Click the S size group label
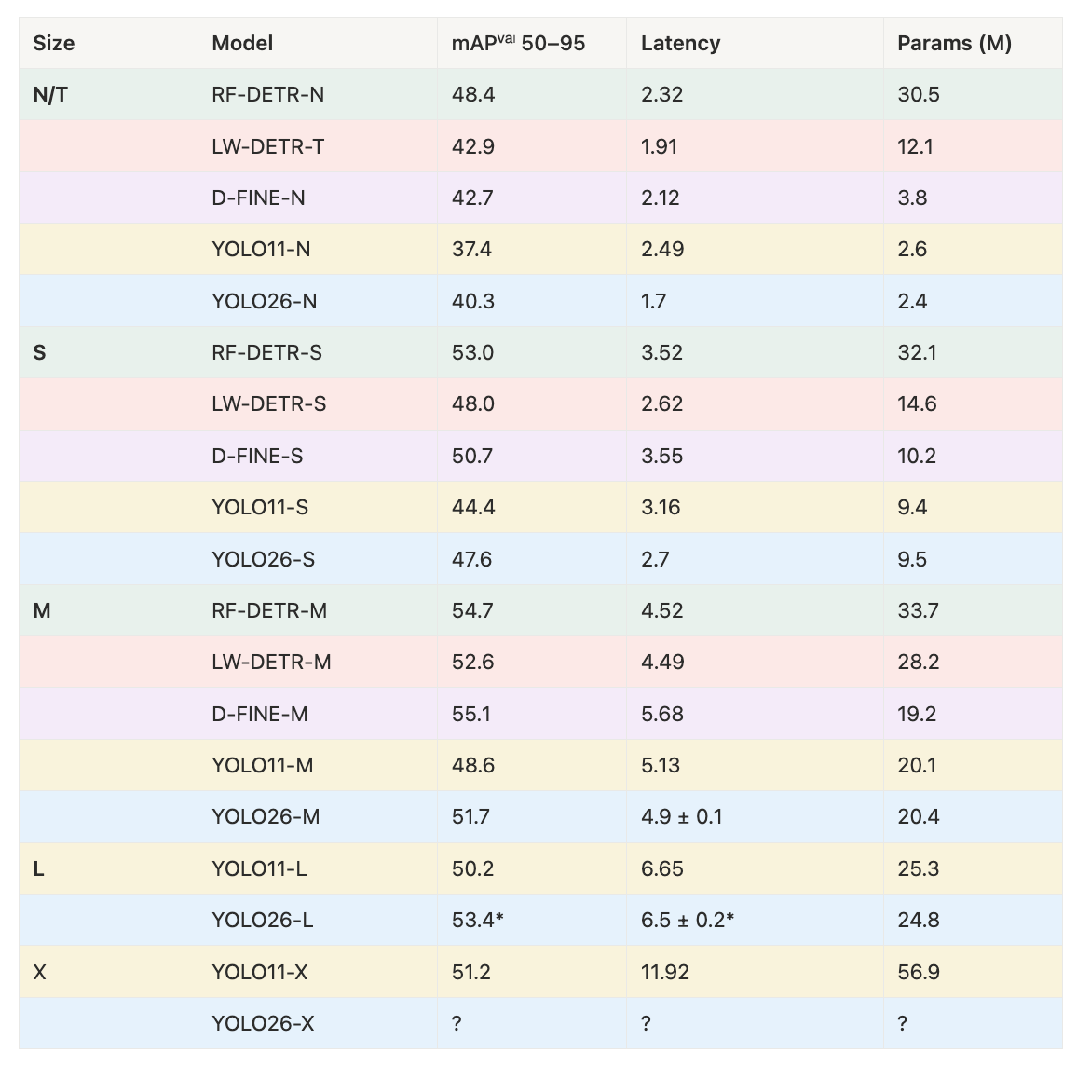Image resolution: width=1077 pixels, height=1066 pixels. coord(40,352)
